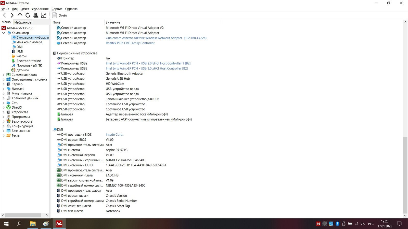This screenshot has height=229, width=408.
Task: Select the Тесты tree item
Action: click(x=16, y=135)
